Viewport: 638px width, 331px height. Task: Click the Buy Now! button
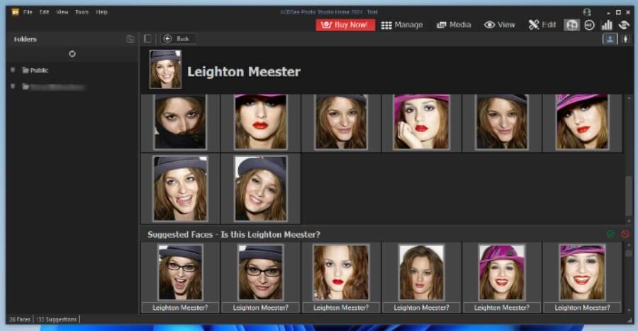pyautogui.click(x=346, y=25)
